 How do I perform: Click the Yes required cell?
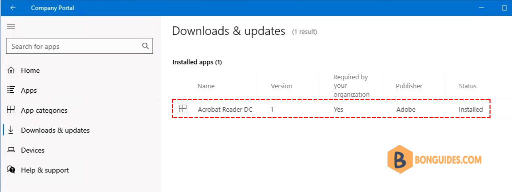tap(338, 109)
